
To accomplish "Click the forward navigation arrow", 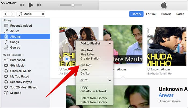I will pyautogui.click(x=12, y=14).
